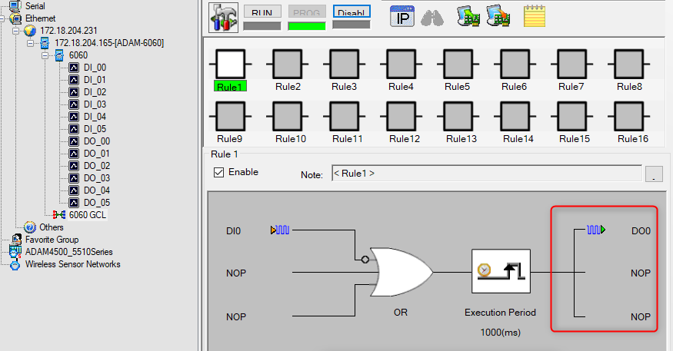The image size is (673, 351).
Task: Click the small button beside the Note field
Action: coord(654,174)
